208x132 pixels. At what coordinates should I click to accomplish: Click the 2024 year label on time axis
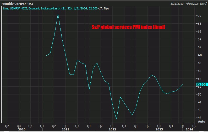(x=189, y=129)
